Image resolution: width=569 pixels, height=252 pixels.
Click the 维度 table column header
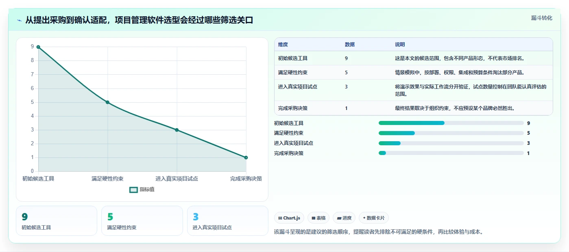(283, 45)
